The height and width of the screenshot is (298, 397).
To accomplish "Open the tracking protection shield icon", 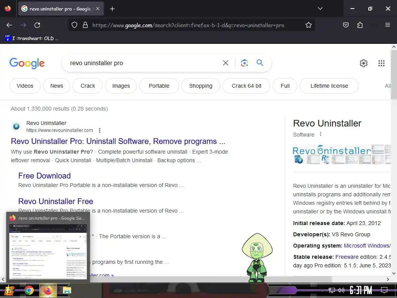I will 74,25.
